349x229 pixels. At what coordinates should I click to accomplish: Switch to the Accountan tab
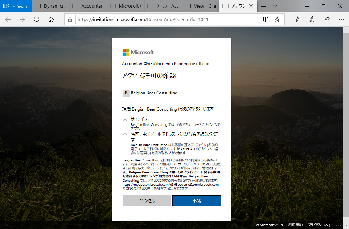point(88,6)
